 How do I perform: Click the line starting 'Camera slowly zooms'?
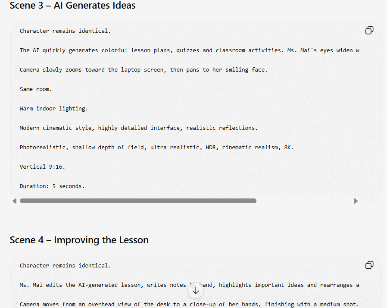coord(144,70)
